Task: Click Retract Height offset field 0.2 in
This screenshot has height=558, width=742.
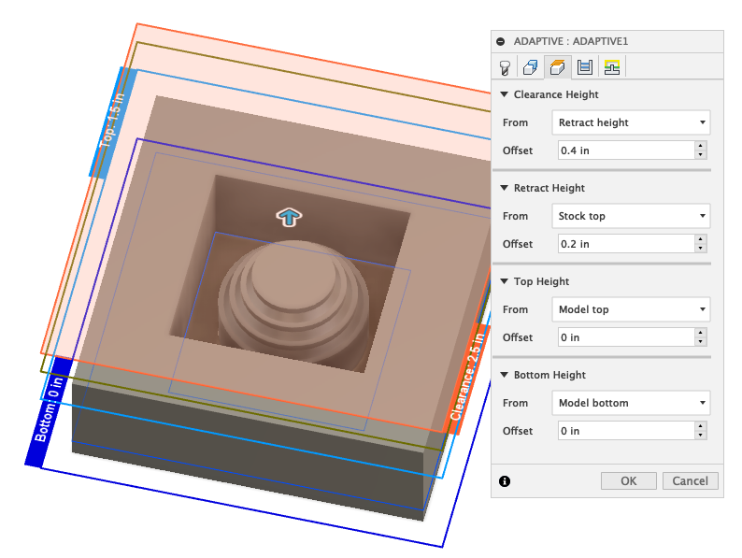Action: [x=626, y=244]
